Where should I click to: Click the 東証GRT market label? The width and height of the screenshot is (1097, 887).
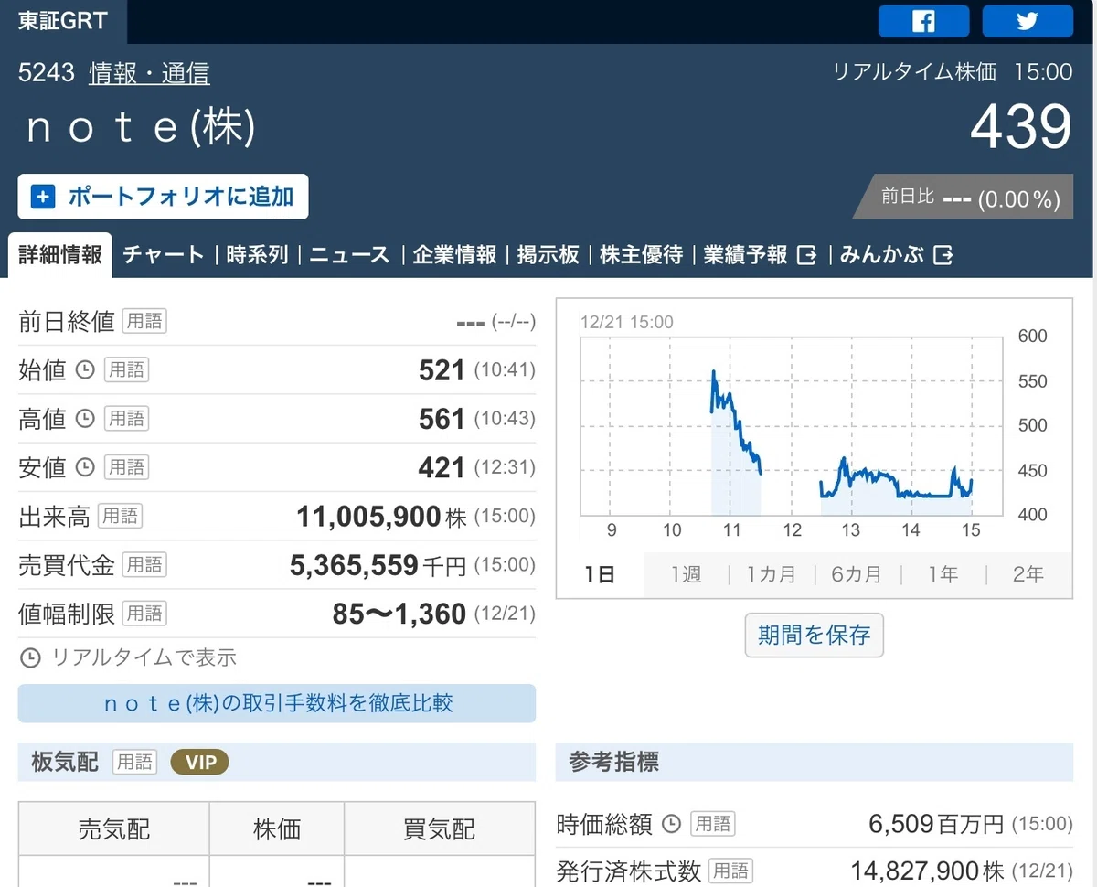tap(63, 21)
